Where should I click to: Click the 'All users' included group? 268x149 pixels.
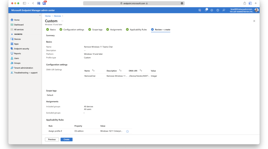88,109
